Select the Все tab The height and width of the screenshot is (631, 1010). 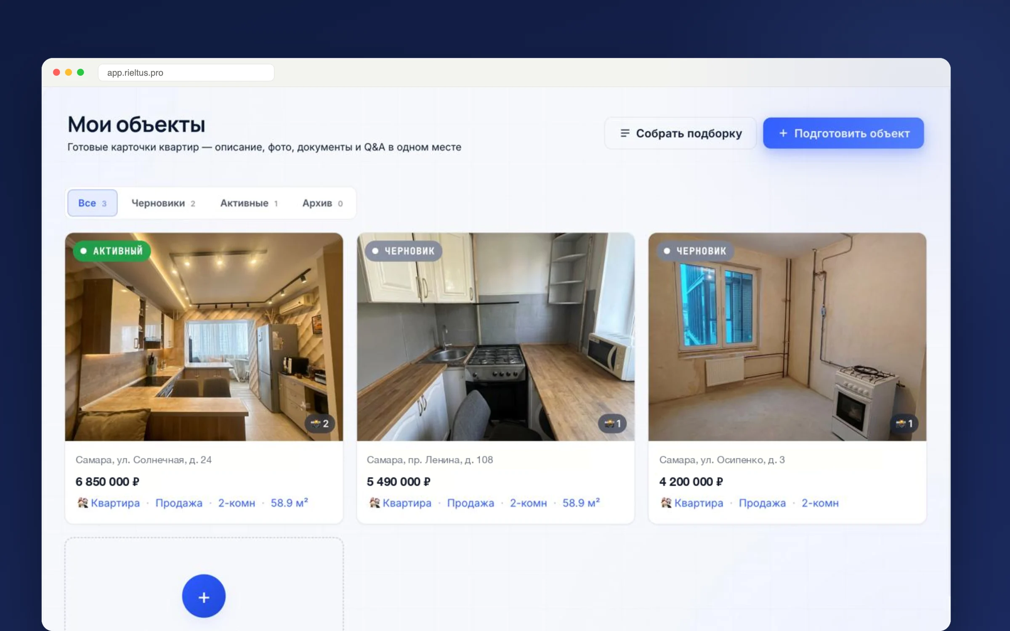click(x=93, y=203)
